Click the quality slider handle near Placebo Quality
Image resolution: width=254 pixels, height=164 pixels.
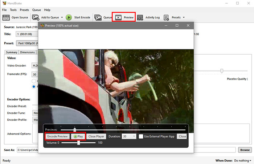[x=222, y=71]
